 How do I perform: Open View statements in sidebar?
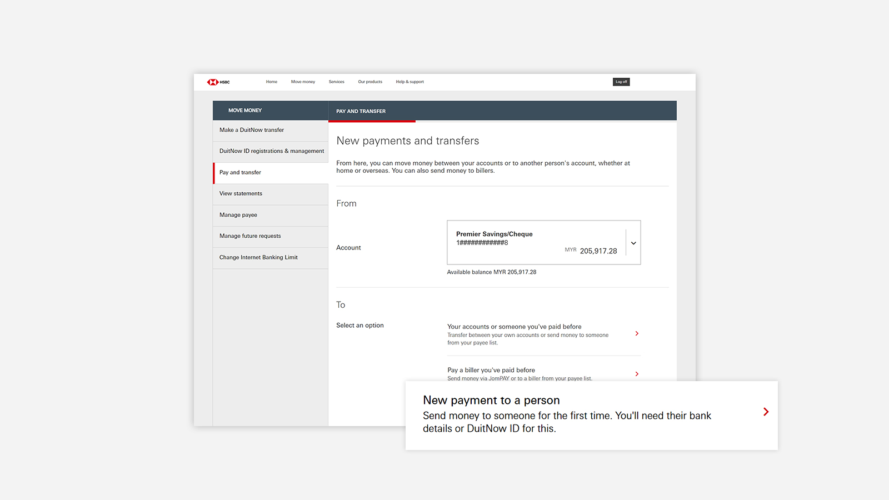point(271,194)
